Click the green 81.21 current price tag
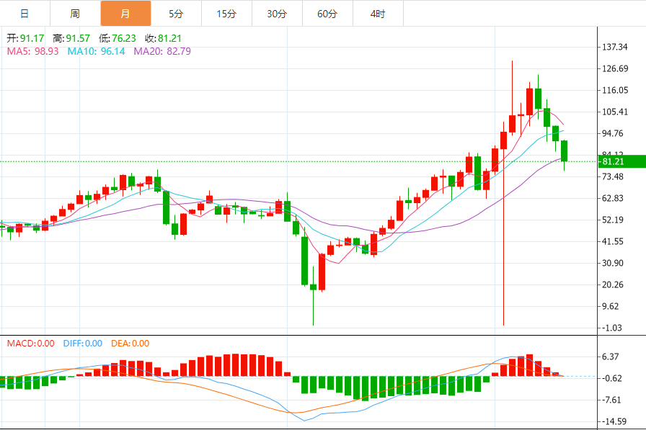The image size is (646, 430). tap(622, 161)
